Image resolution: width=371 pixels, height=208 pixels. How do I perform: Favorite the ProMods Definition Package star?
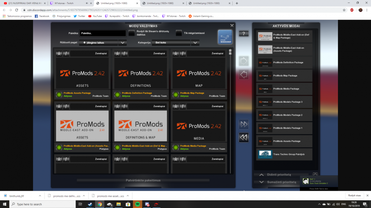[117, 54]
